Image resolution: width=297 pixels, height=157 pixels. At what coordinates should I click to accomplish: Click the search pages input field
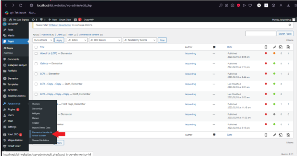coord(261,34)
